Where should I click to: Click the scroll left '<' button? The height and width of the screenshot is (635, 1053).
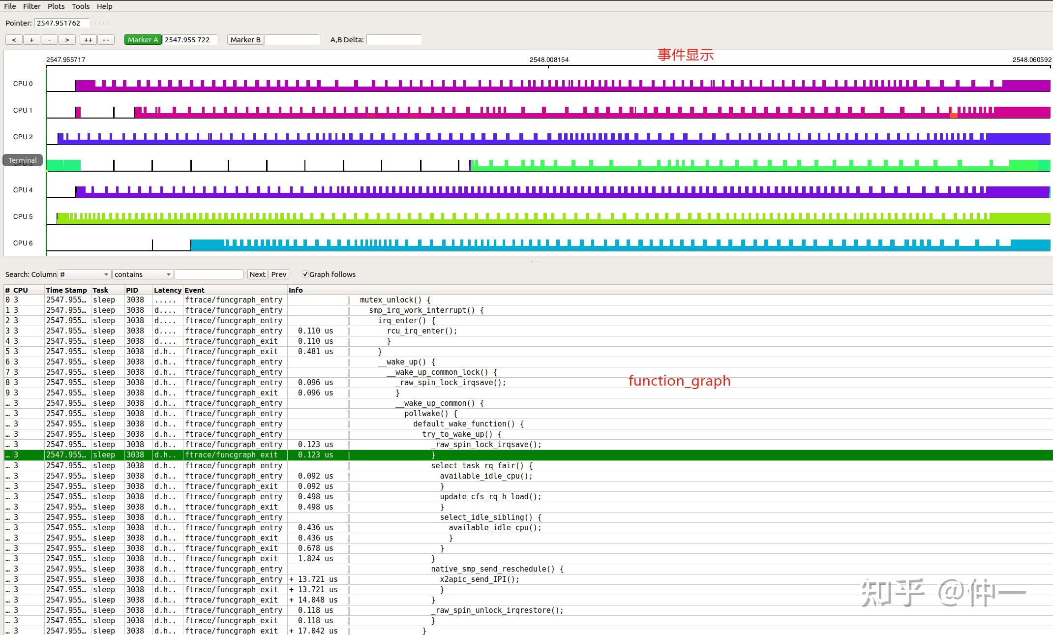click(x=14, y=40)
